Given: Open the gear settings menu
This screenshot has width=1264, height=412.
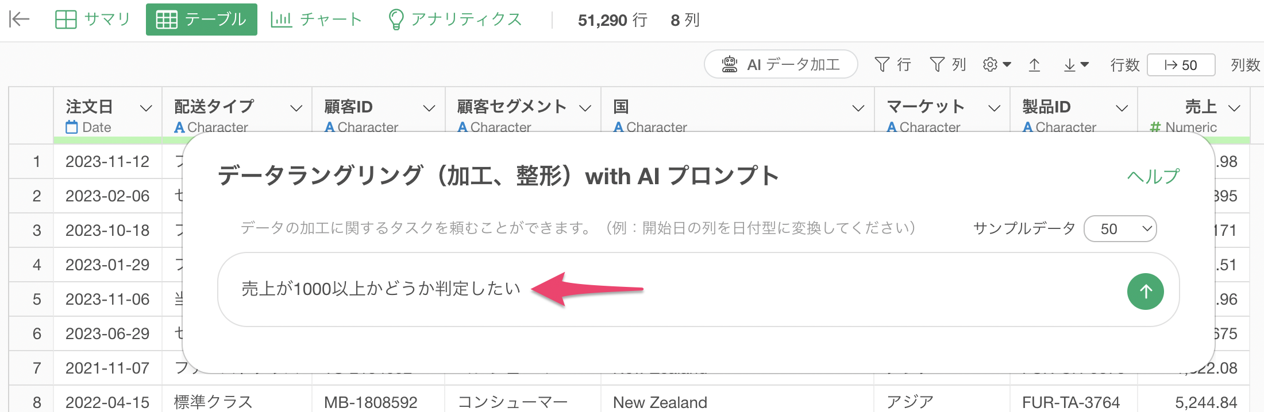Looking at the screenshot, I should 996,65.
